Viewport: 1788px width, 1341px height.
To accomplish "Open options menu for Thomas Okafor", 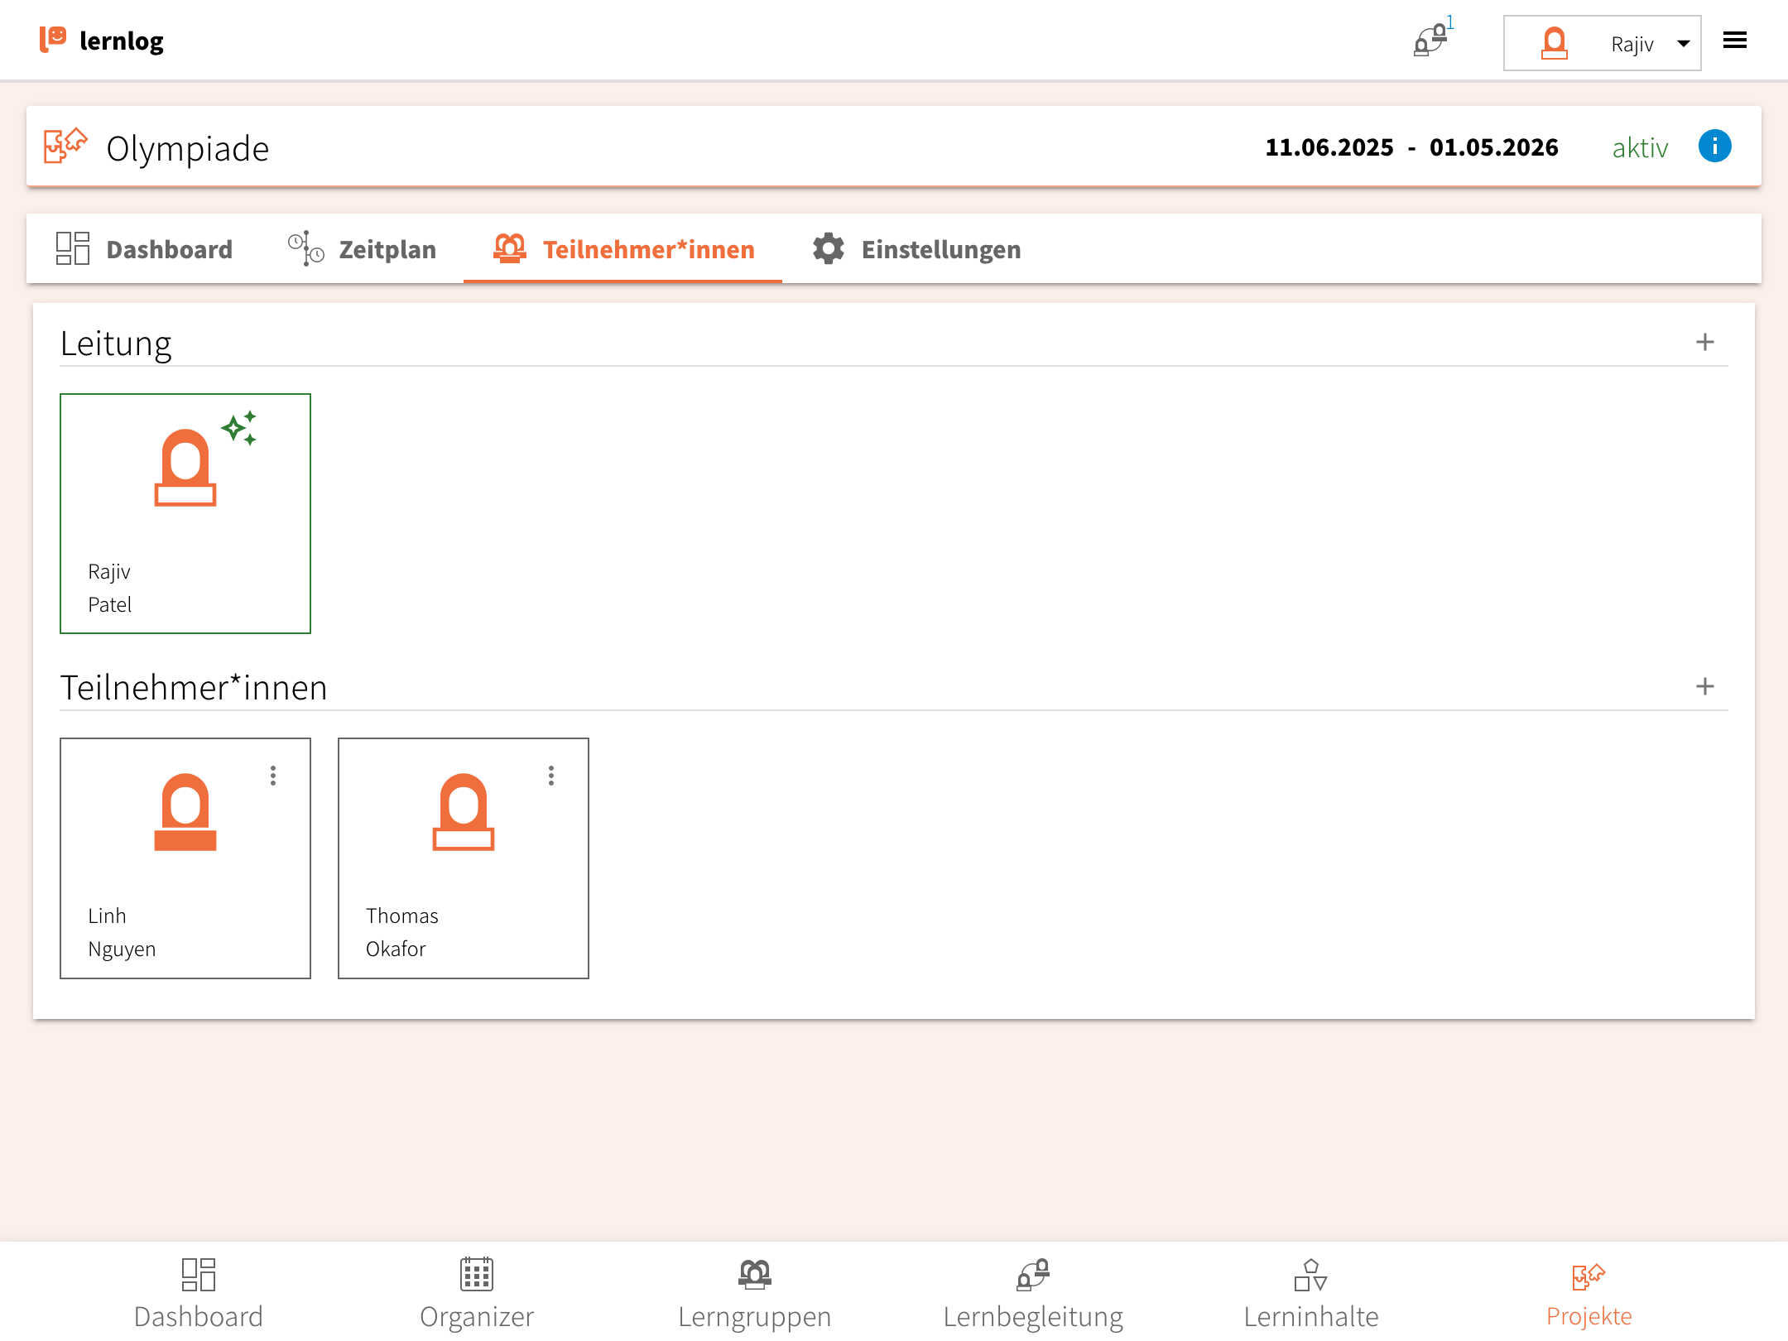I will point(551,776).
